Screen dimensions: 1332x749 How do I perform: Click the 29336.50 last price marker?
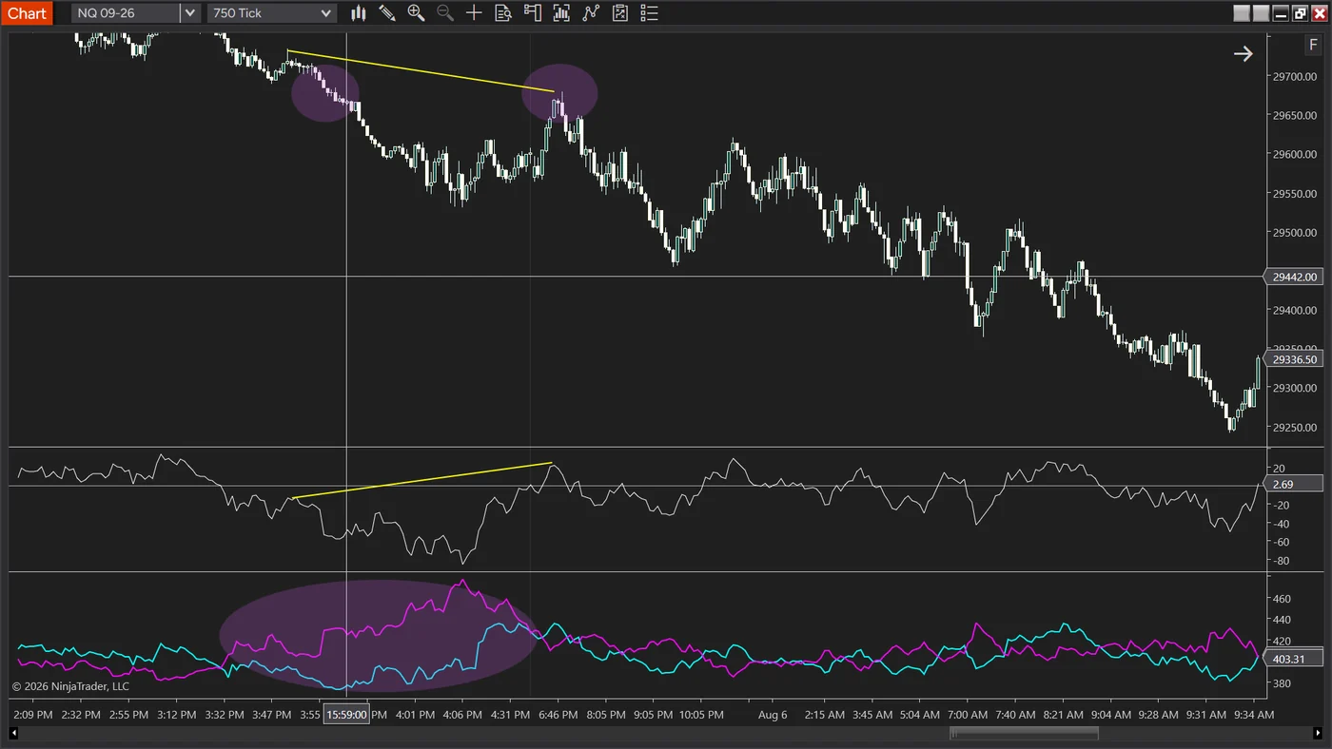pos(1295,360)
